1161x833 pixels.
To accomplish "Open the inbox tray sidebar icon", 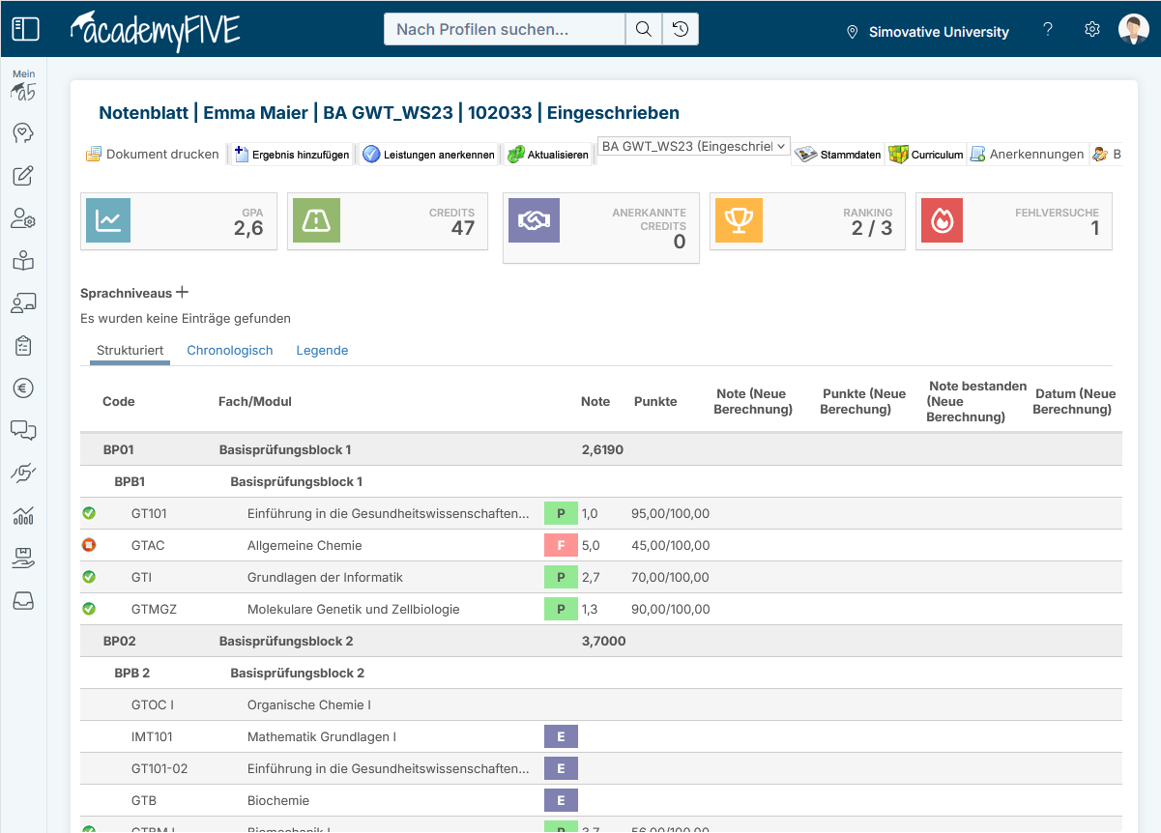I will click(x=23, y=601).
